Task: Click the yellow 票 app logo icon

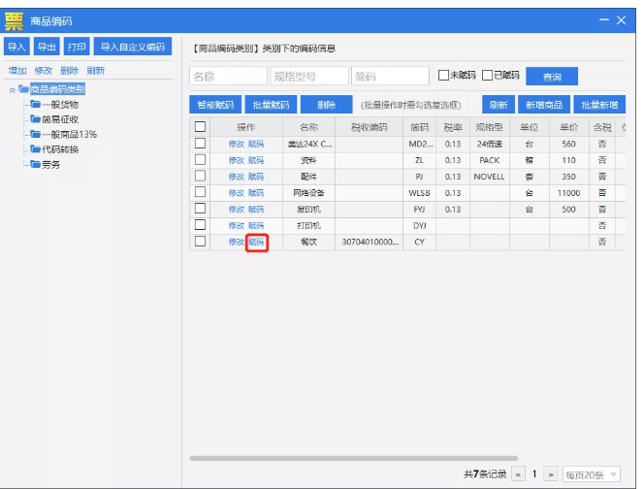Action: [x=14, y=21]
